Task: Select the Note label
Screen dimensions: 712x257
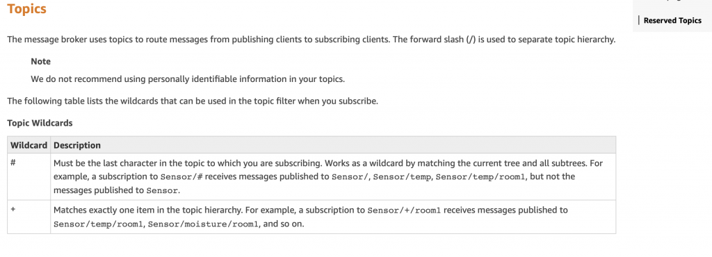Action: 41,61
